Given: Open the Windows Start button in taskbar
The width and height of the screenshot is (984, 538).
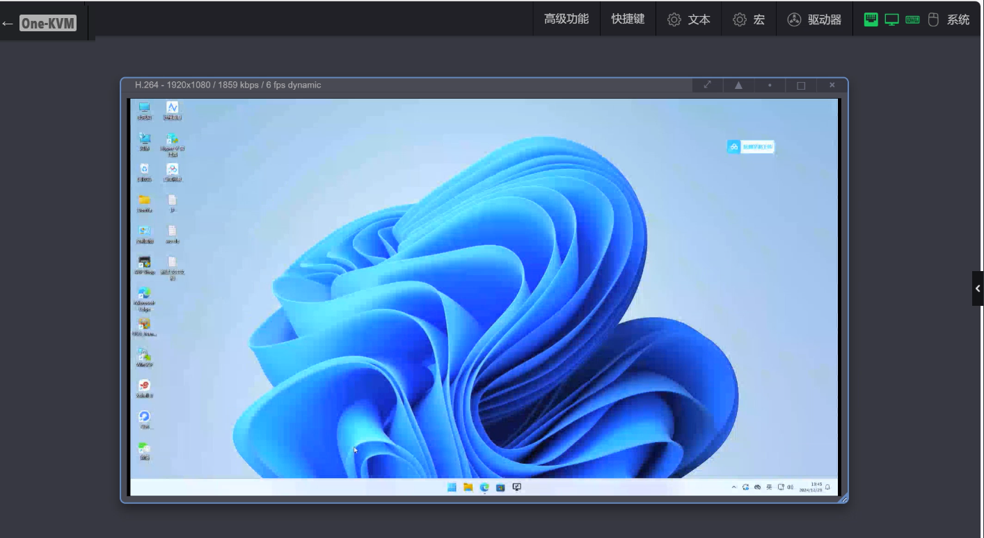Looking at the screenshot, I should 452,487.
